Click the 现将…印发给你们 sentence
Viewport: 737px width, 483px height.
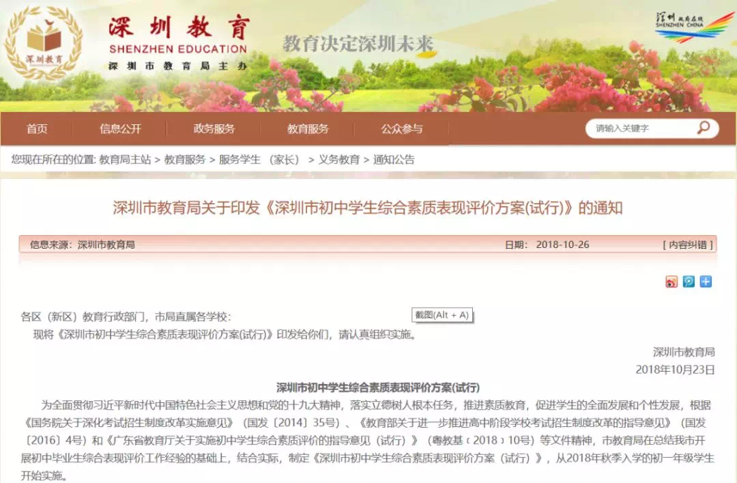(x=225, y=335)
